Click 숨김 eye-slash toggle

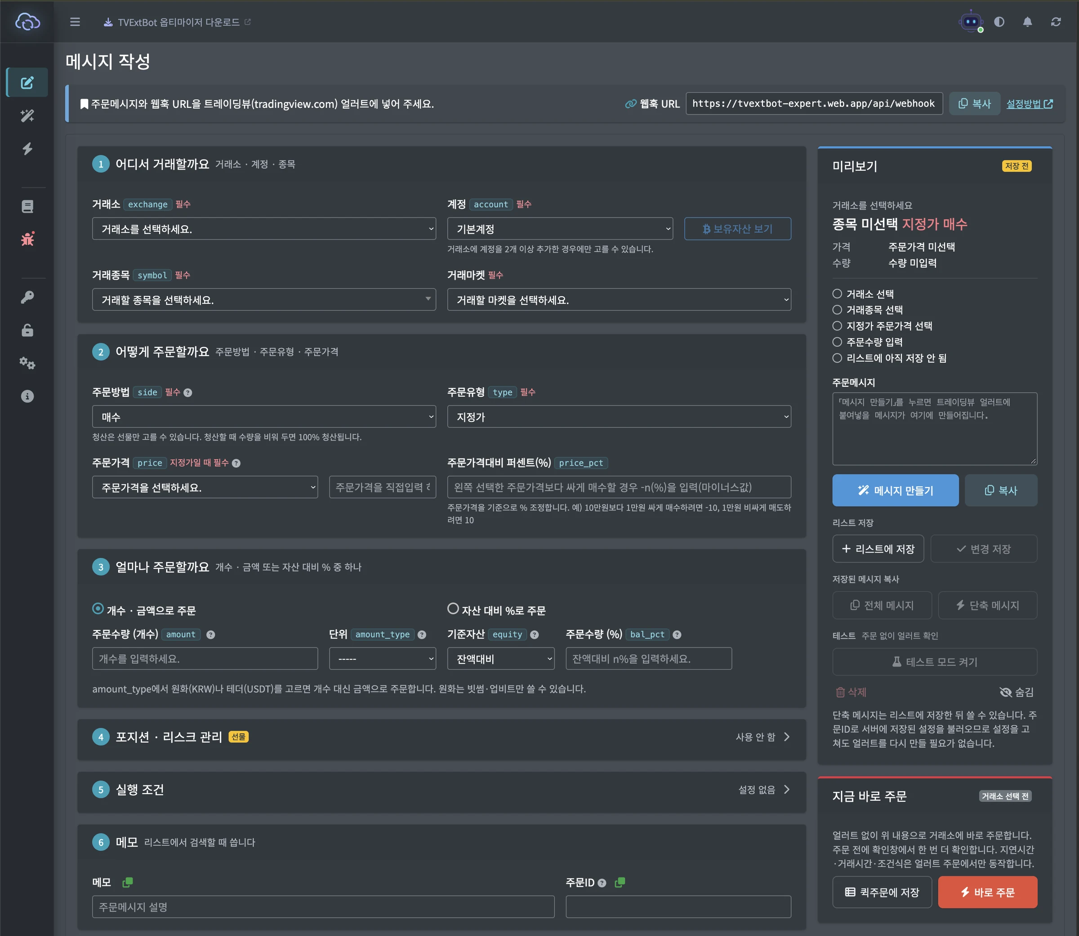1017,692
